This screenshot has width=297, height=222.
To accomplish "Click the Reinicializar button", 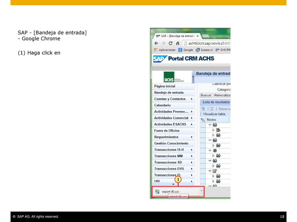I will click(222, 95).
